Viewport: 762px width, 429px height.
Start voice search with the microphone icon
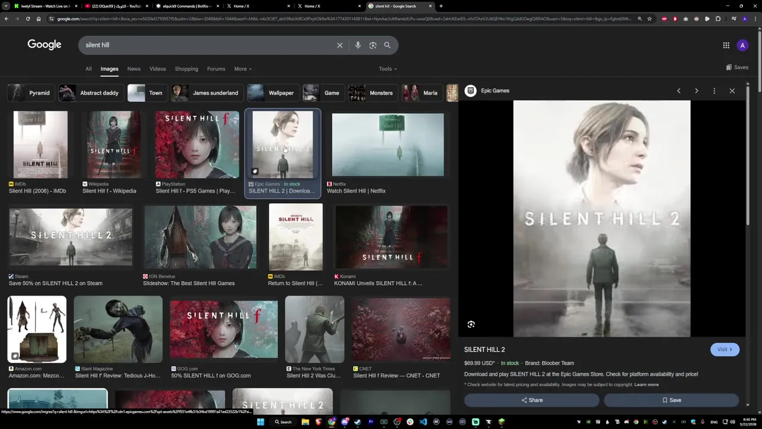click(x=358, y=45)
